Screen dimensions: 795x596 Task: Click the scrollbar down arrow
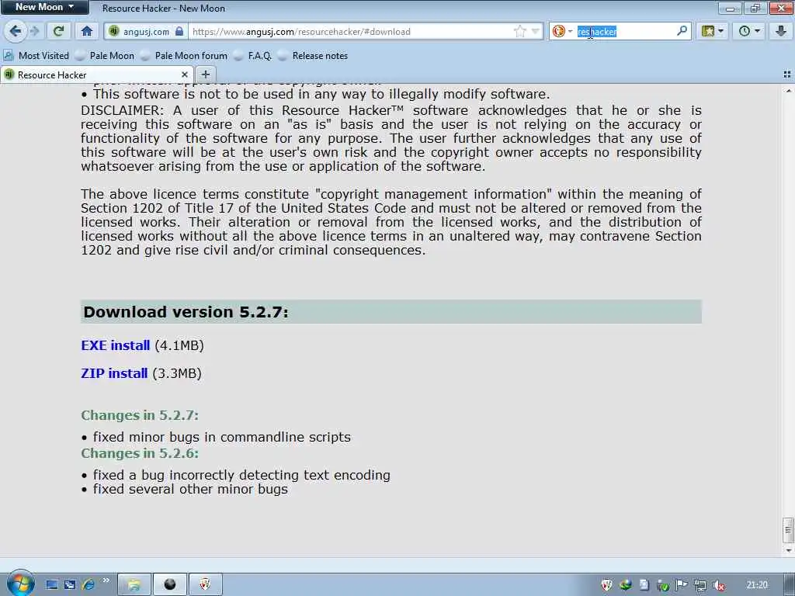coord(789,550)
